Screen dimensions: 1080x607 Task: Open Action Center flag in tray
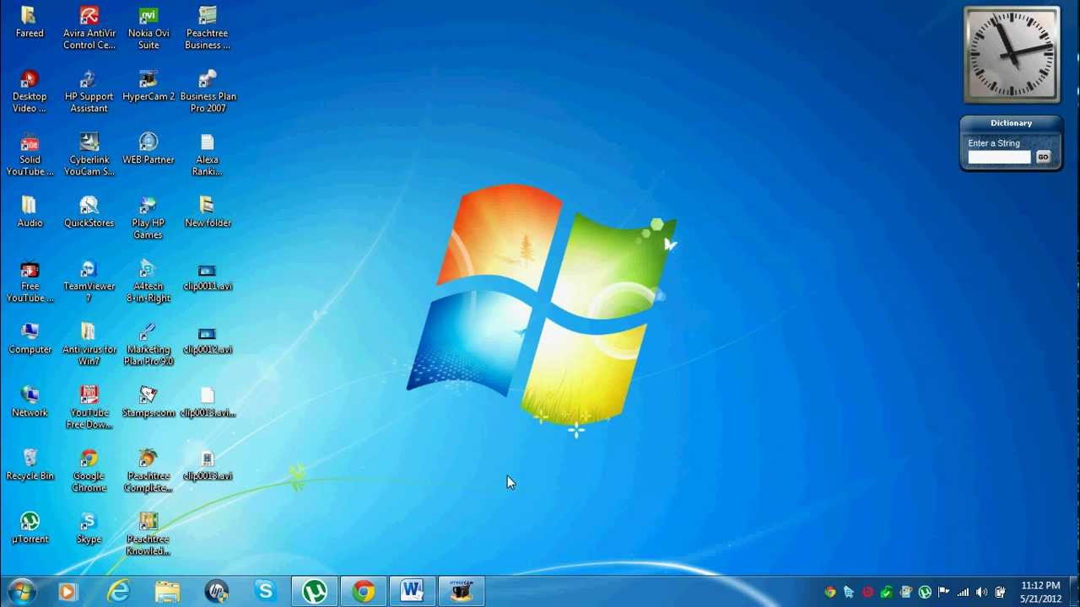[944, 593]
